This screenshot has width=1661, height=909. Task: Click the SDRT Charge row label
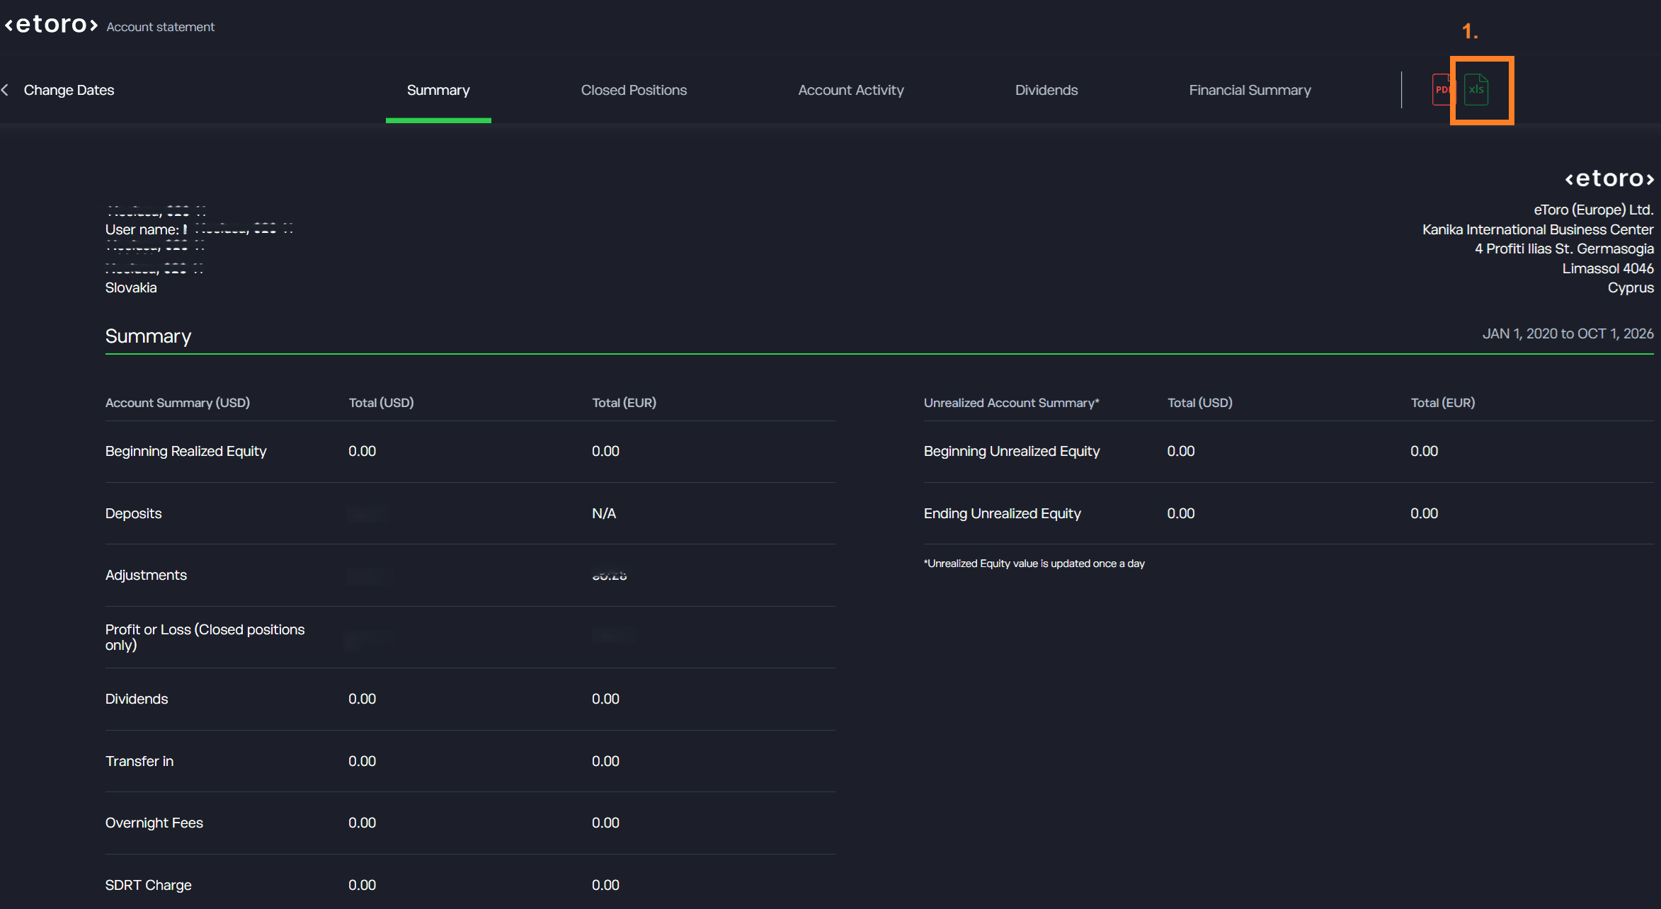pos(149,885)
